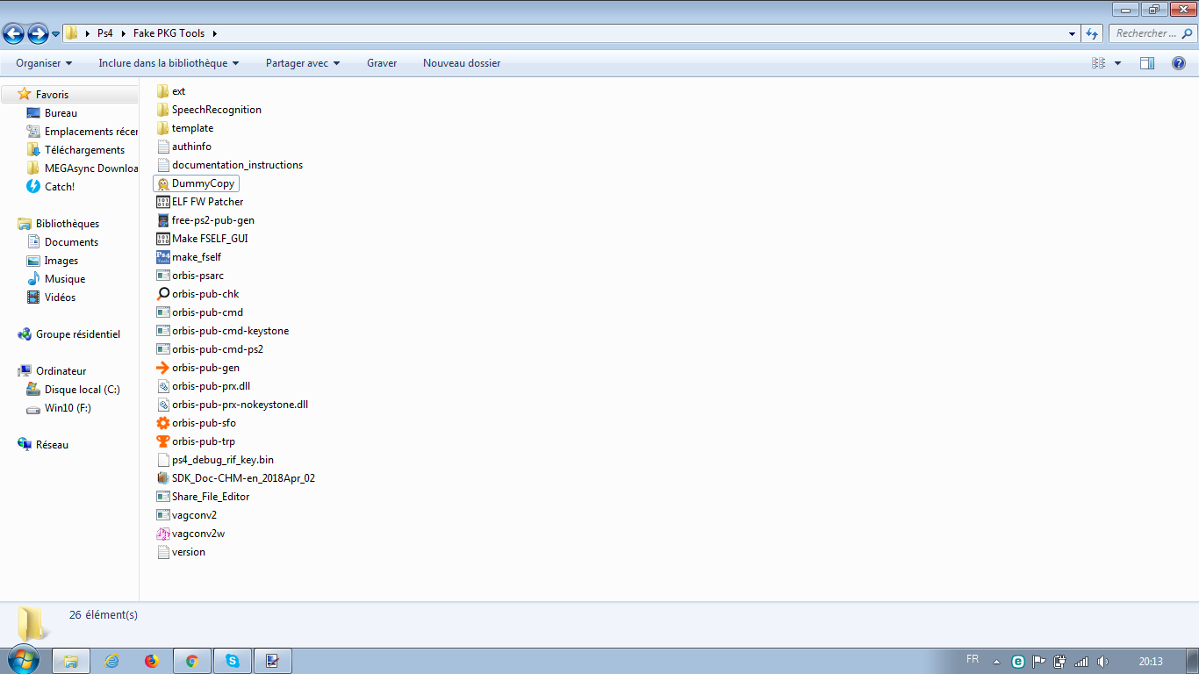Image resolution: width=1199 pixels, height=674 pixels.
Task: Select the ELF FW Patcher icon
Action: 162,202
